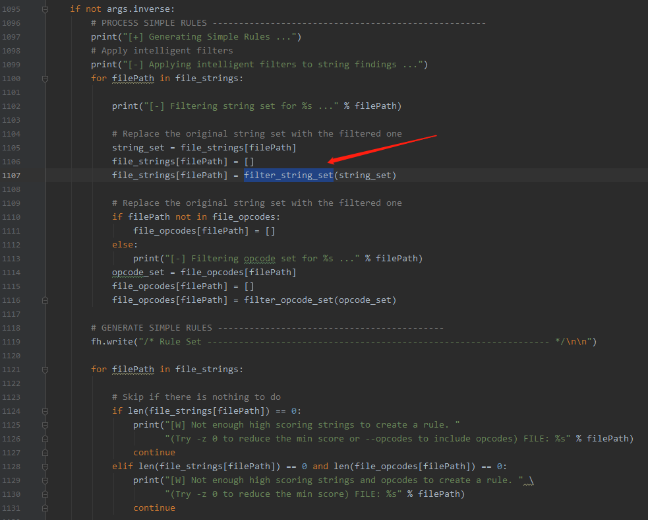
Task: Click the "Skip if there is nothing" comment
Action: point(196,397)
